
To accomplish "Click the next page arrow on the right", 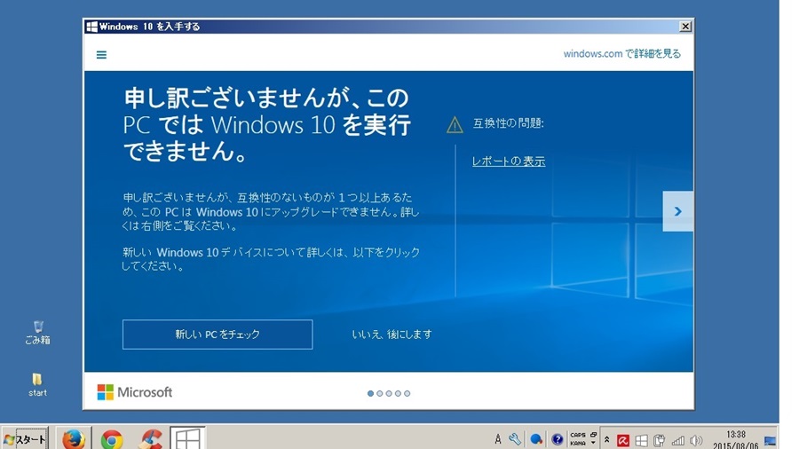I will (x=677, y=211).
